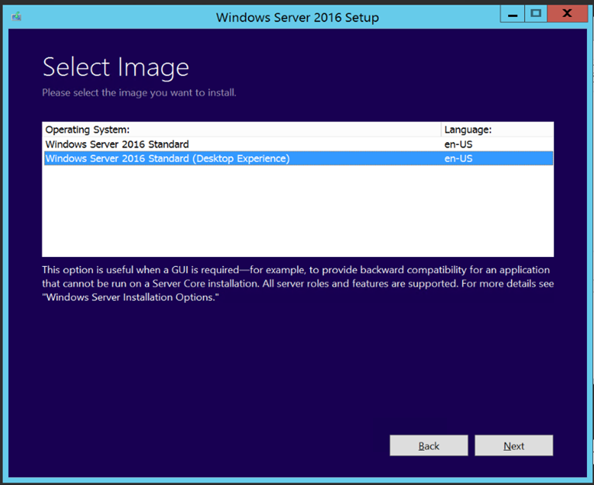
Task: Click the Operating System column header
Action: pos(242,130)
